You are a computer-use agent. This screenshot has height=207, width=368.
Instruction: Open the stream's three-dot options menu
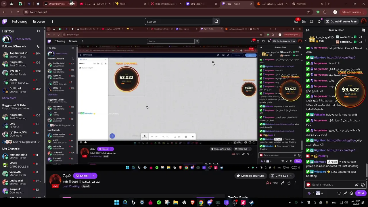(x=295, y=183)
